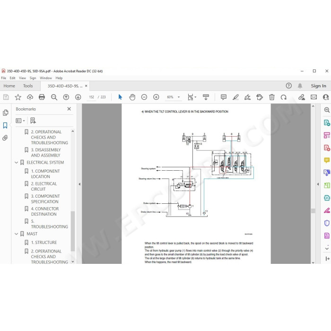331x331 pixels.
Task: Click the stamp tool icon
Action: (x=260, y=97)
